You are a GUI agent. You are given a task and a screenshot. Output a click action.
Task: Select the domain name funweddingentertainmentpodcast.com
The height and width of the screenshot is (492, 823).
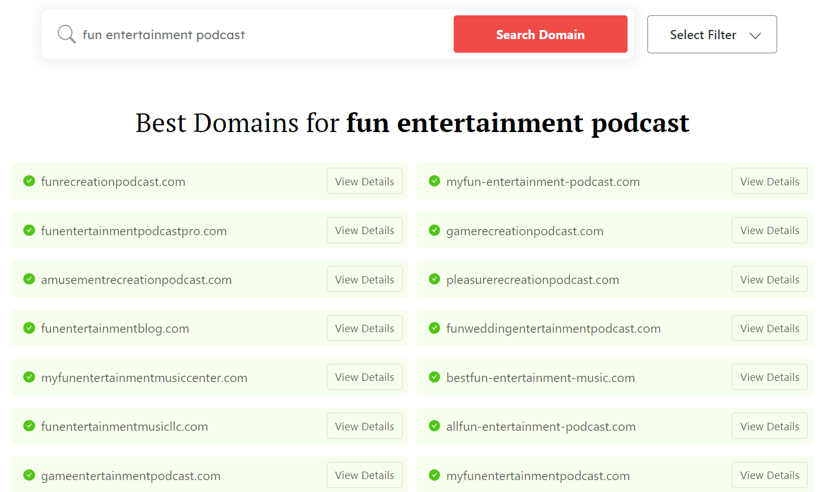(553, 329)
